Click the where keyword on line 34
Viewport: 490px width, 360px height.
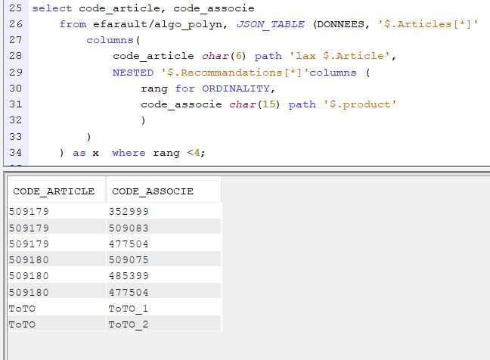pos(128,153)
